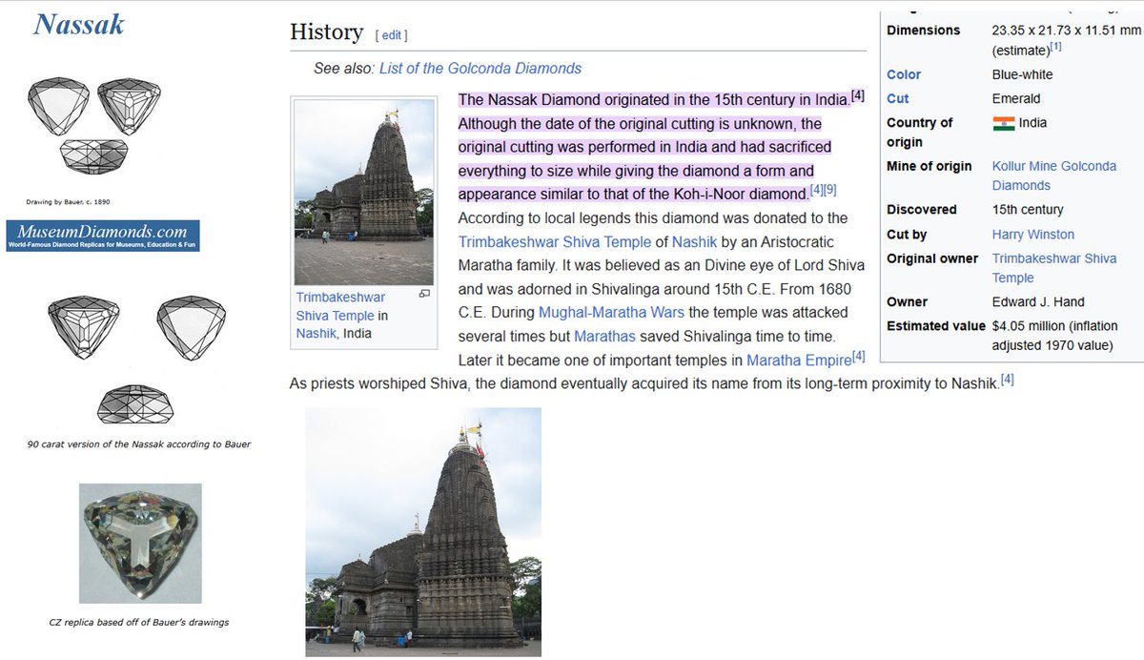Click the large temple photo below the article
Screen dimensions: 1144x660
pos(423,531)
